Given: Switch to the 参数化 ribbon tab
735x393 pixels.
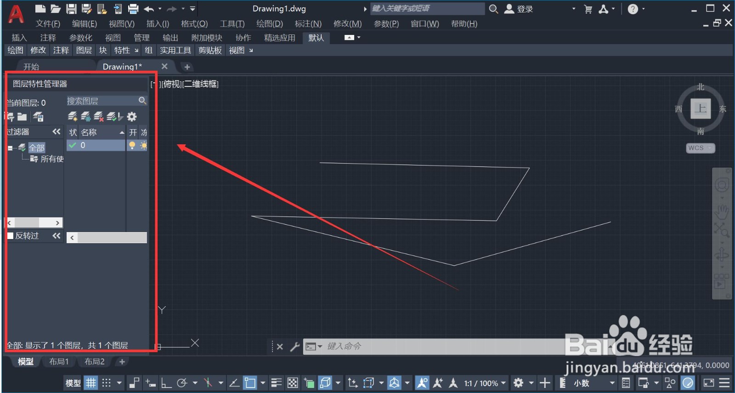Looking at the screenshot, I should pyautogui.click(x=81, y=38).
